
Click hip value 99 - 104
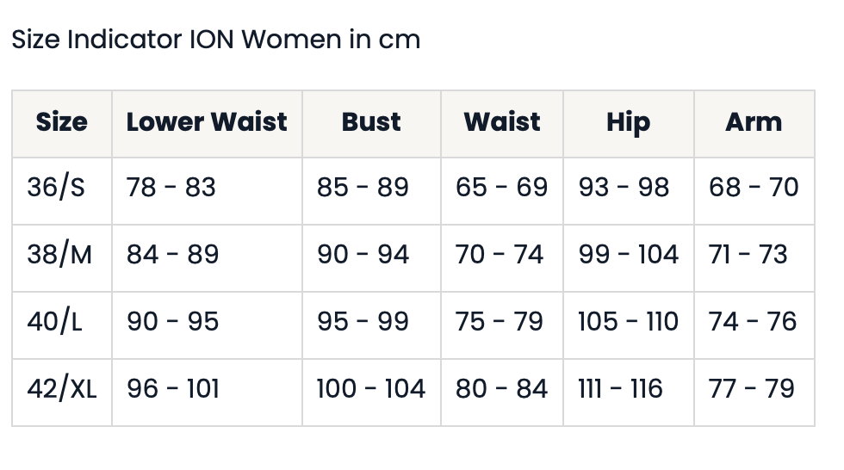pos(629,254)
